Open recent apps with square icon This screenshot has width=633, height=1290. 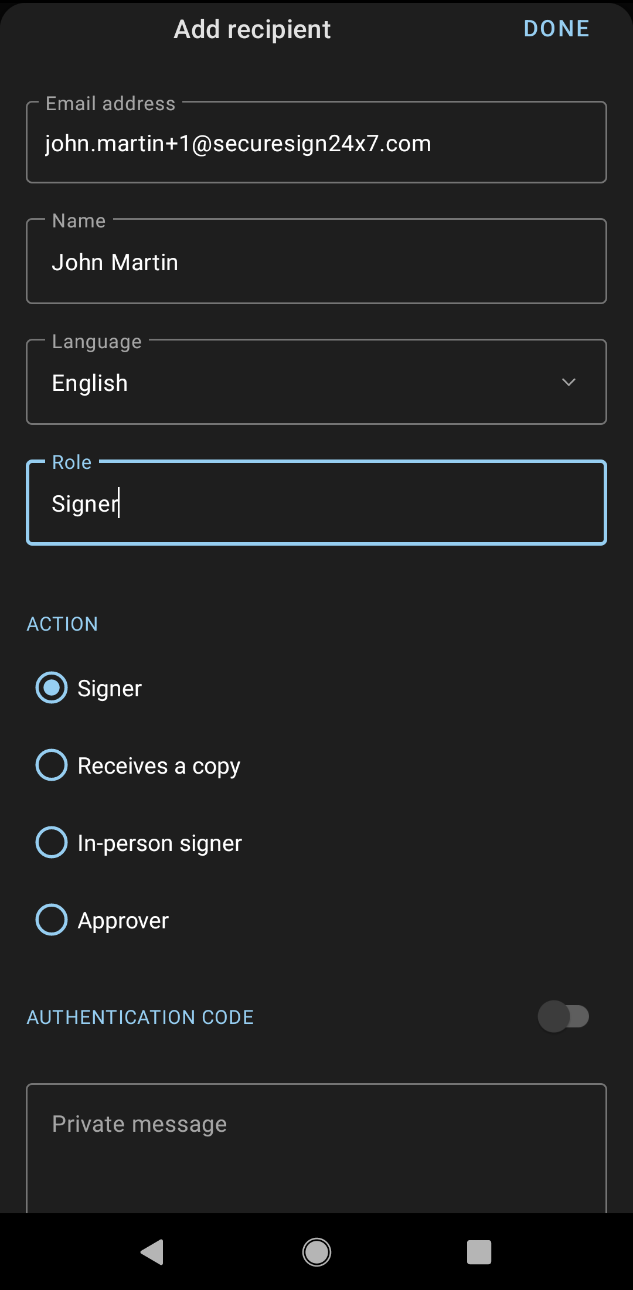[479, 1252]
